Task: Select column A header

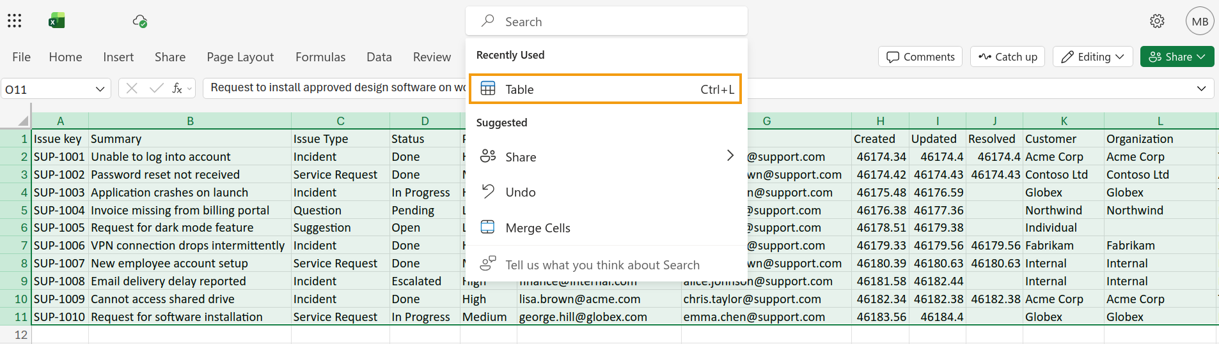Action: click(60, 121)
